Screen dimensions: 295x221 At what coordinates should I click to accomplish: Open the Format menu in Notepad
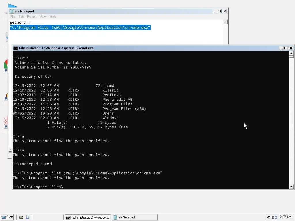tap(32, 17)
